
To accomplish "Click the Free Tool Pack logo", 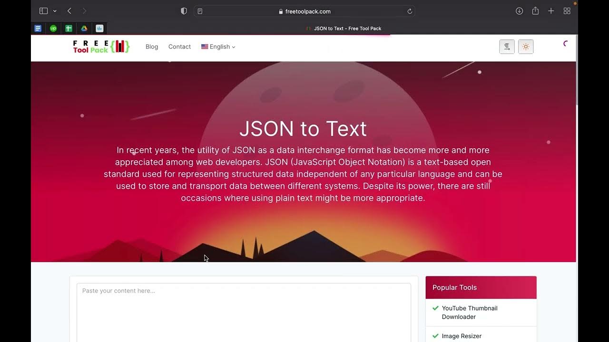I will coord(101,47).
